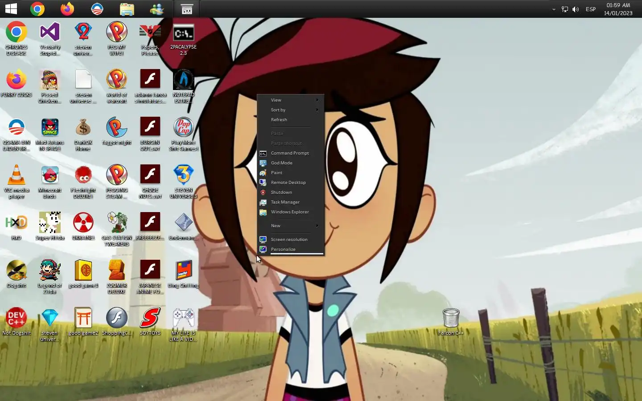Select the OSAMA BIN LADEN BR... desktop icon

pos(16,134)
